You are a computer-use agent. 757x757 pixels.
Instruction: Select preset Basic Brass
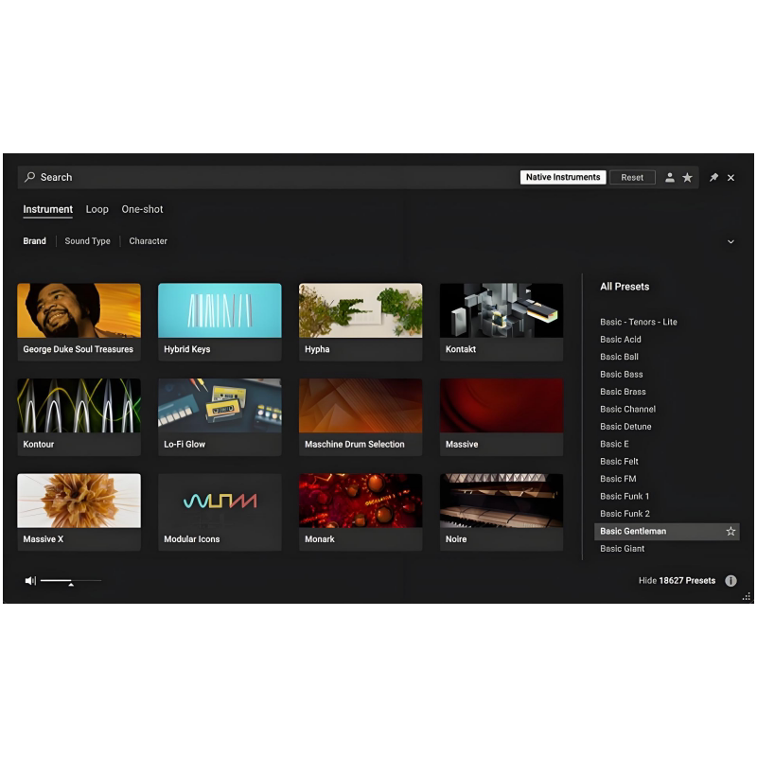click(623, 392)
